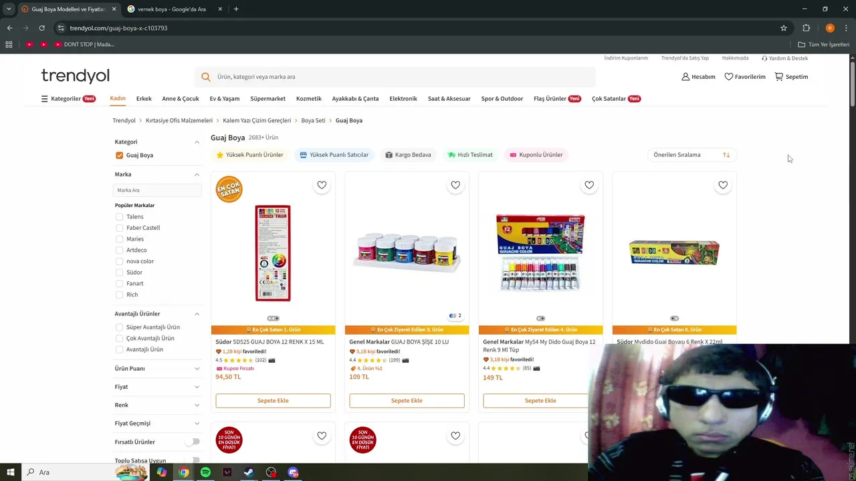Expand the Fiyat filter
Image resolution: width=856 pixels, height=481 pixels.
pos(197,387)
